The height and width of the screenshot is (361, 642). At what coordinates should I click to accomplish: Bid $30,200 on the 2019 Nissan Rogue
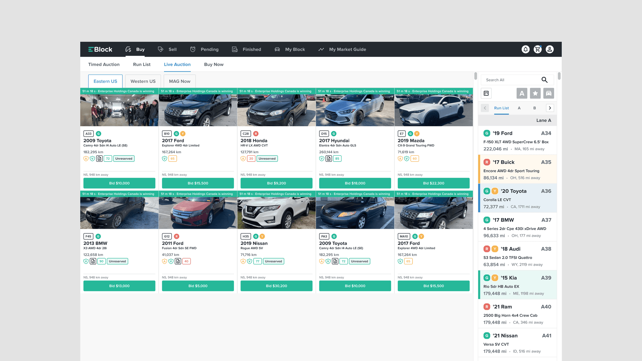(x=276, y=286)
